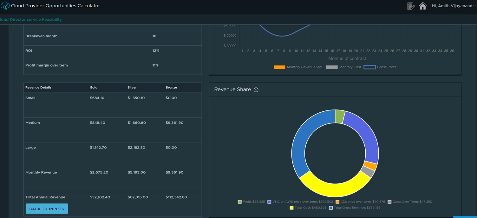This screenshot has height=218, width=477.
Task: Open the notes edit icon
Action: 411,6
